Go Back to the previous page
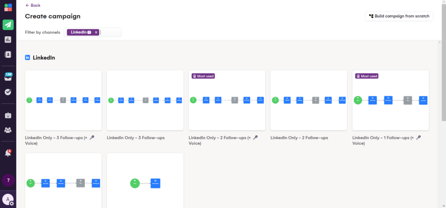Viewport: 446px width, 208px height. [33, 5]
